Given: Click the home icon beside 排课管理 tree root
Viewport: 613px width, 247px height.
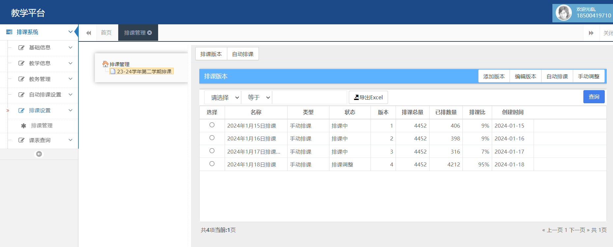Looking at the screenshot, I should click(x=105, y=64).
